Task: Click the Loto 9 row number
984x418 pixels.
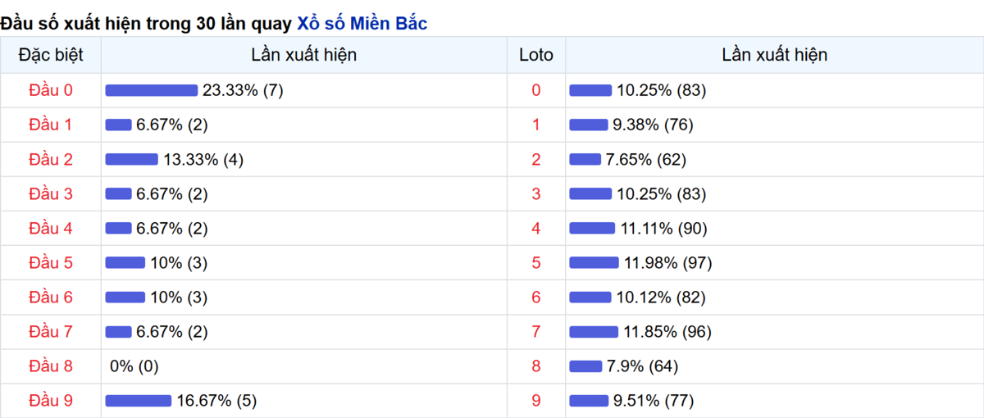Action: [x=536, y=401]
